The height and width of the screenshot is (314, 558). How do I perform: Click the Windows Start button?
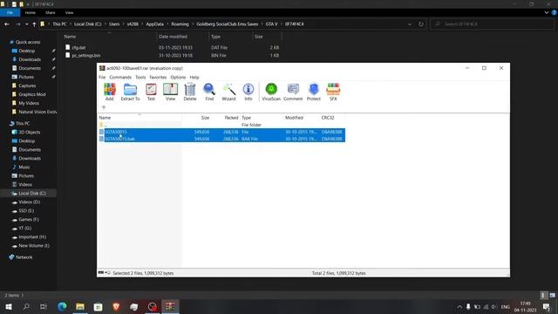(x=9, y=306)
